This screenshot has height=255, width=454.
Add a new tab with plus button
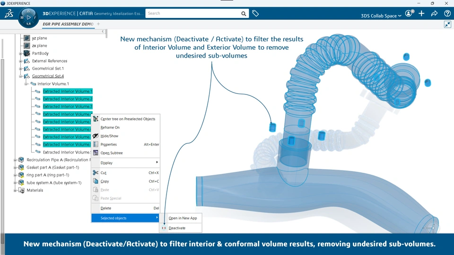point(98,24)
